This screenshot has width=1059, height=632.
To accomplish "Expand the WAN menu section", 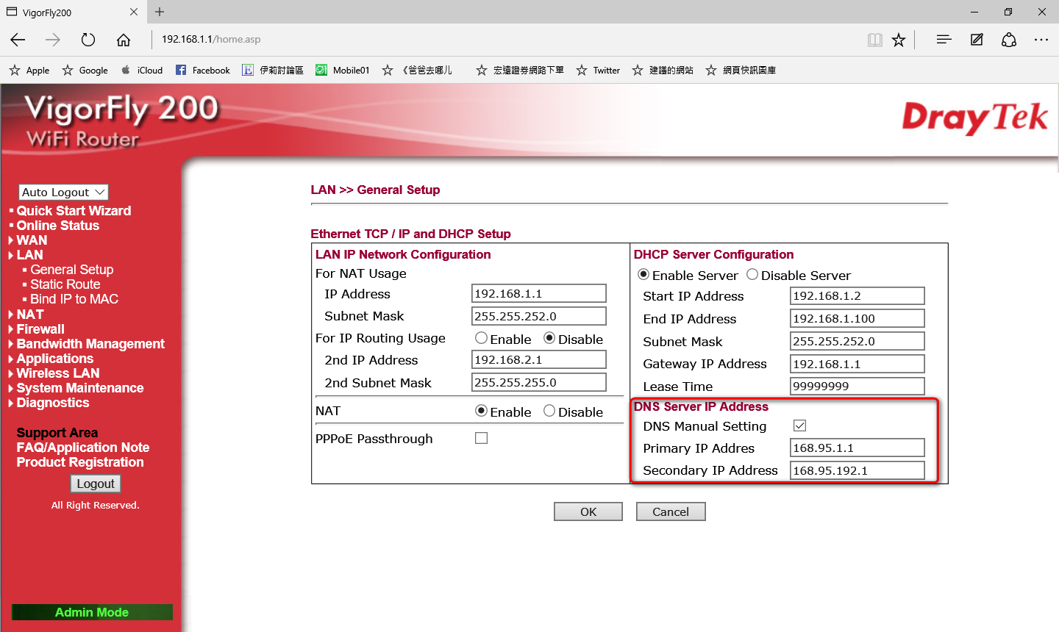I will tap(32, 240).
